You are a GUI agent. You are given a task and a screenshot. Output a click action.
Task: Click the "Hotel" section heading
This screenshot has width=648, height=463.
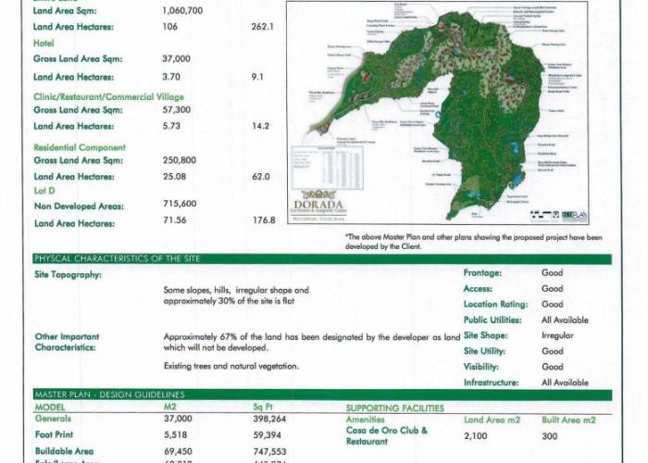coord(44,44)
